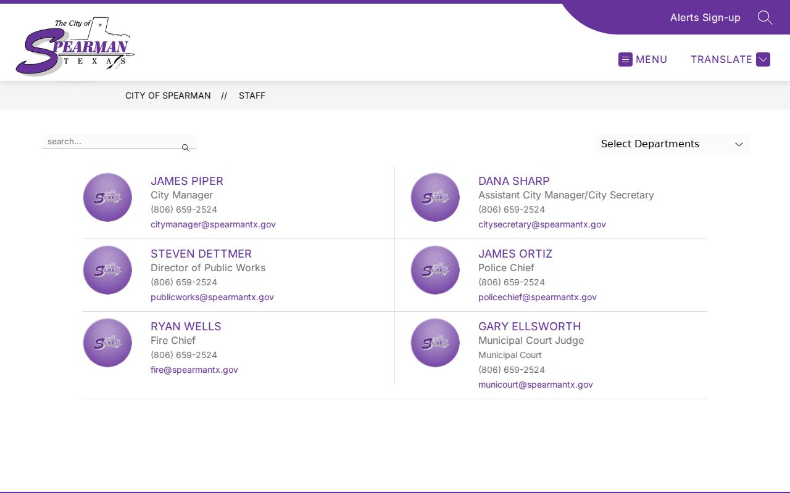Open DANA SHARP's profile name link
790x493 pixels.
(513, 181)
